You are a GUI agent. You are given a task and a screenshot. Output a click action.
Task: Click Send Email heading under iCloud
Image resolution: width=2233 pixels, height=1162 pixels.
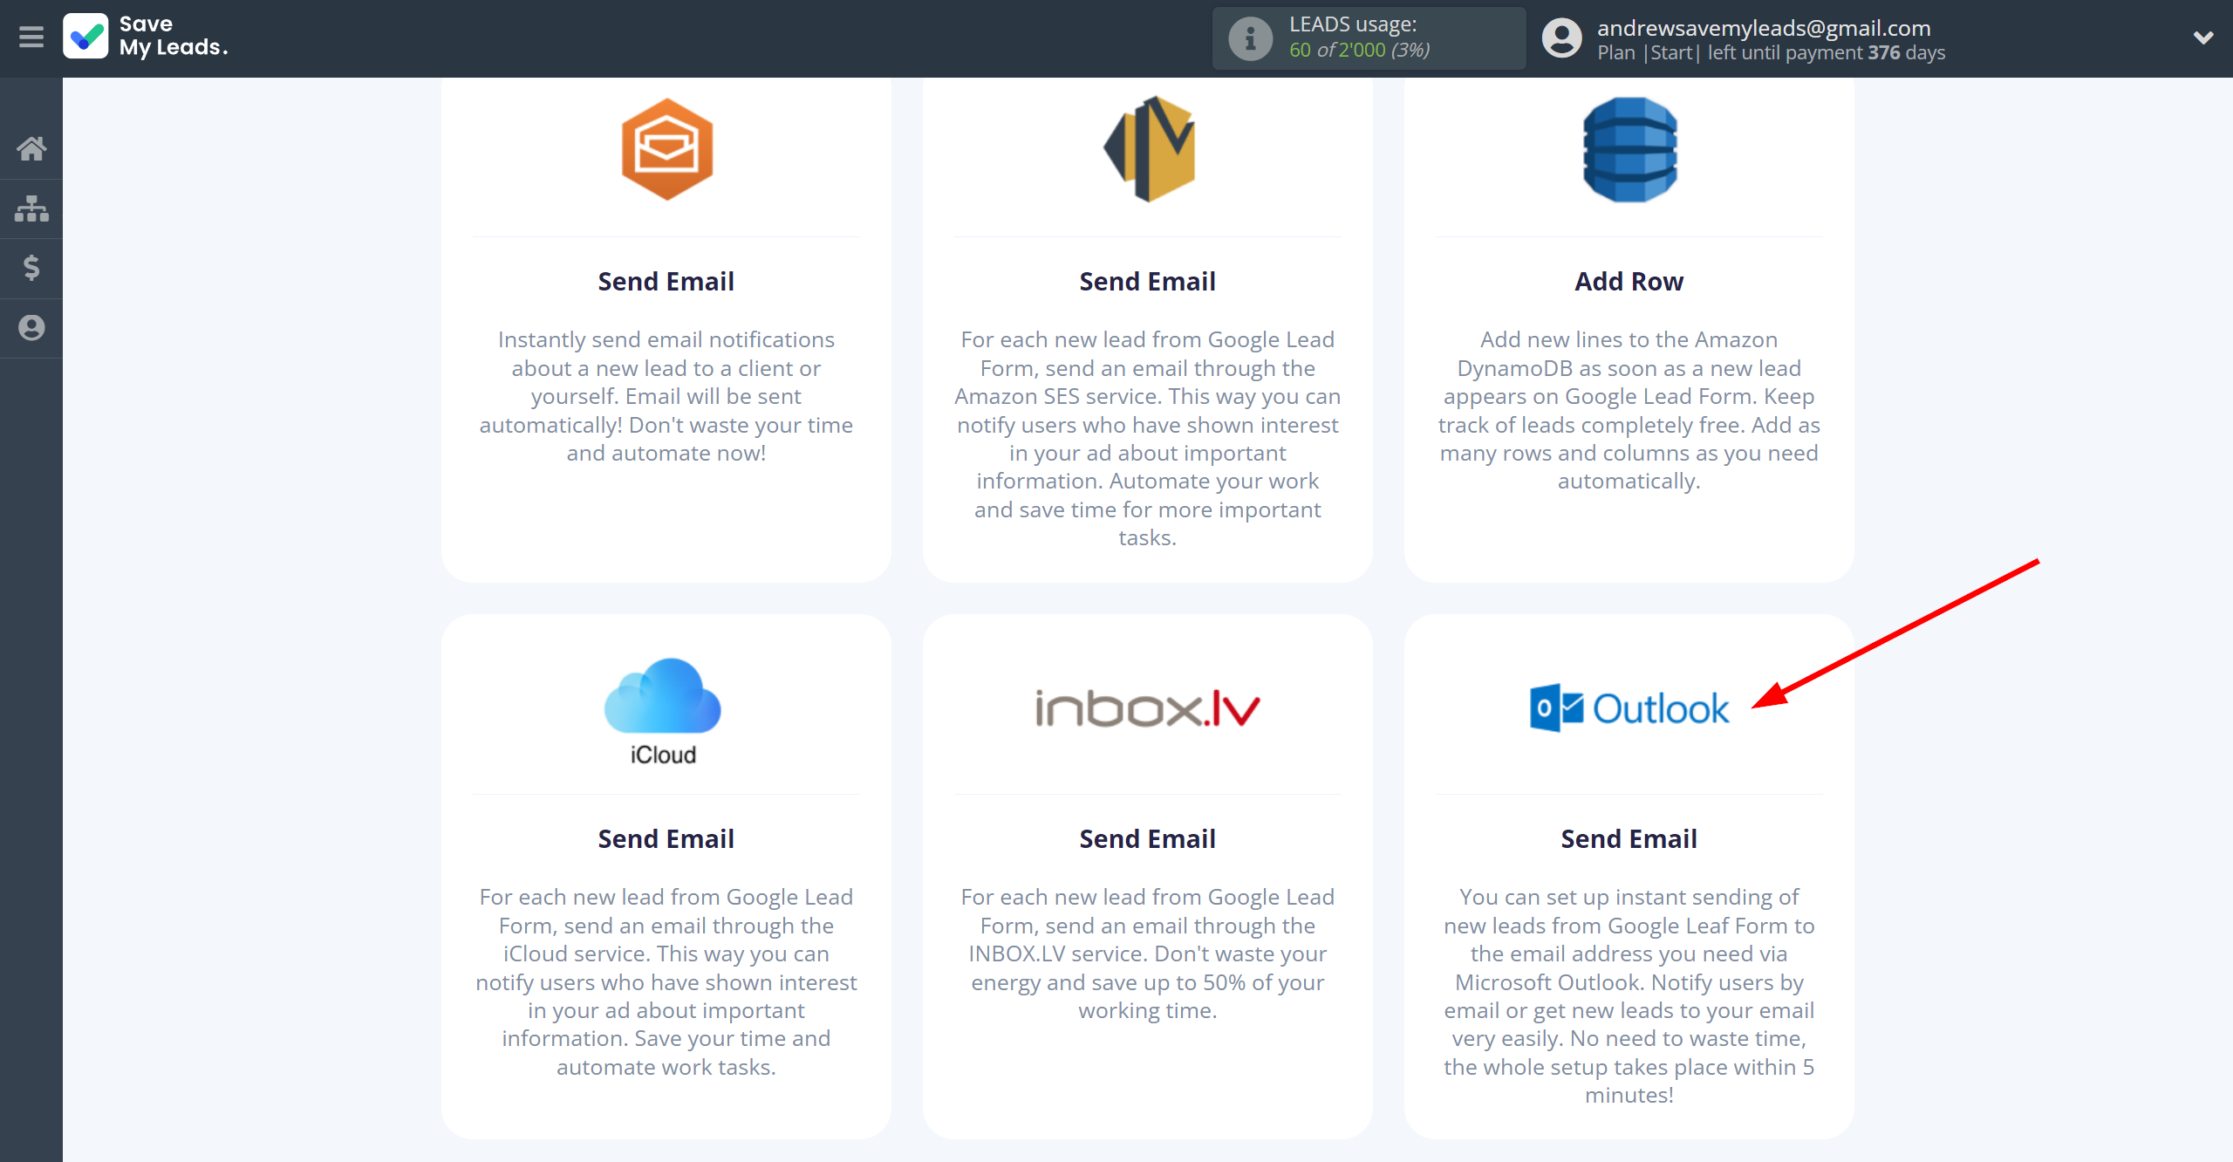pyautogui.click(x=666, y=839)
